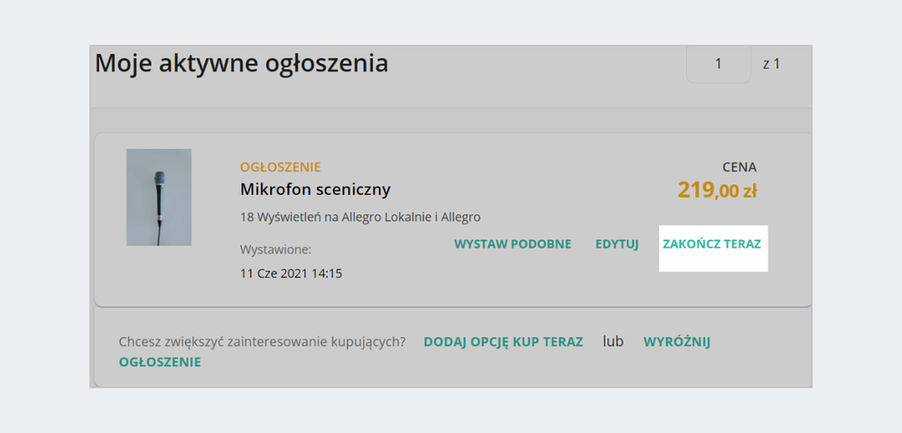Click the orange OGŁOSZENIE category label
Viewport: 902px width, 433px height.
(280, 167)
